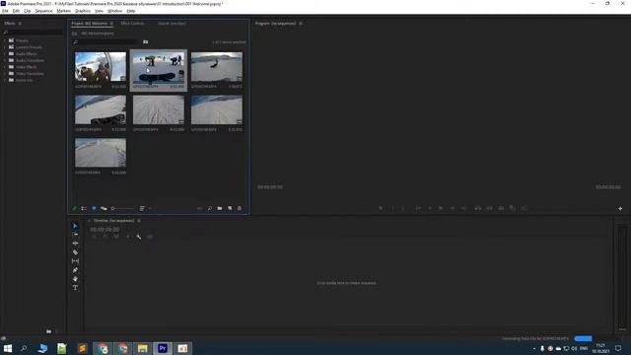The image size is (631, 355).
Task: Open Windows Start menu
Action: pyautogui.click(x=8, y=348)
